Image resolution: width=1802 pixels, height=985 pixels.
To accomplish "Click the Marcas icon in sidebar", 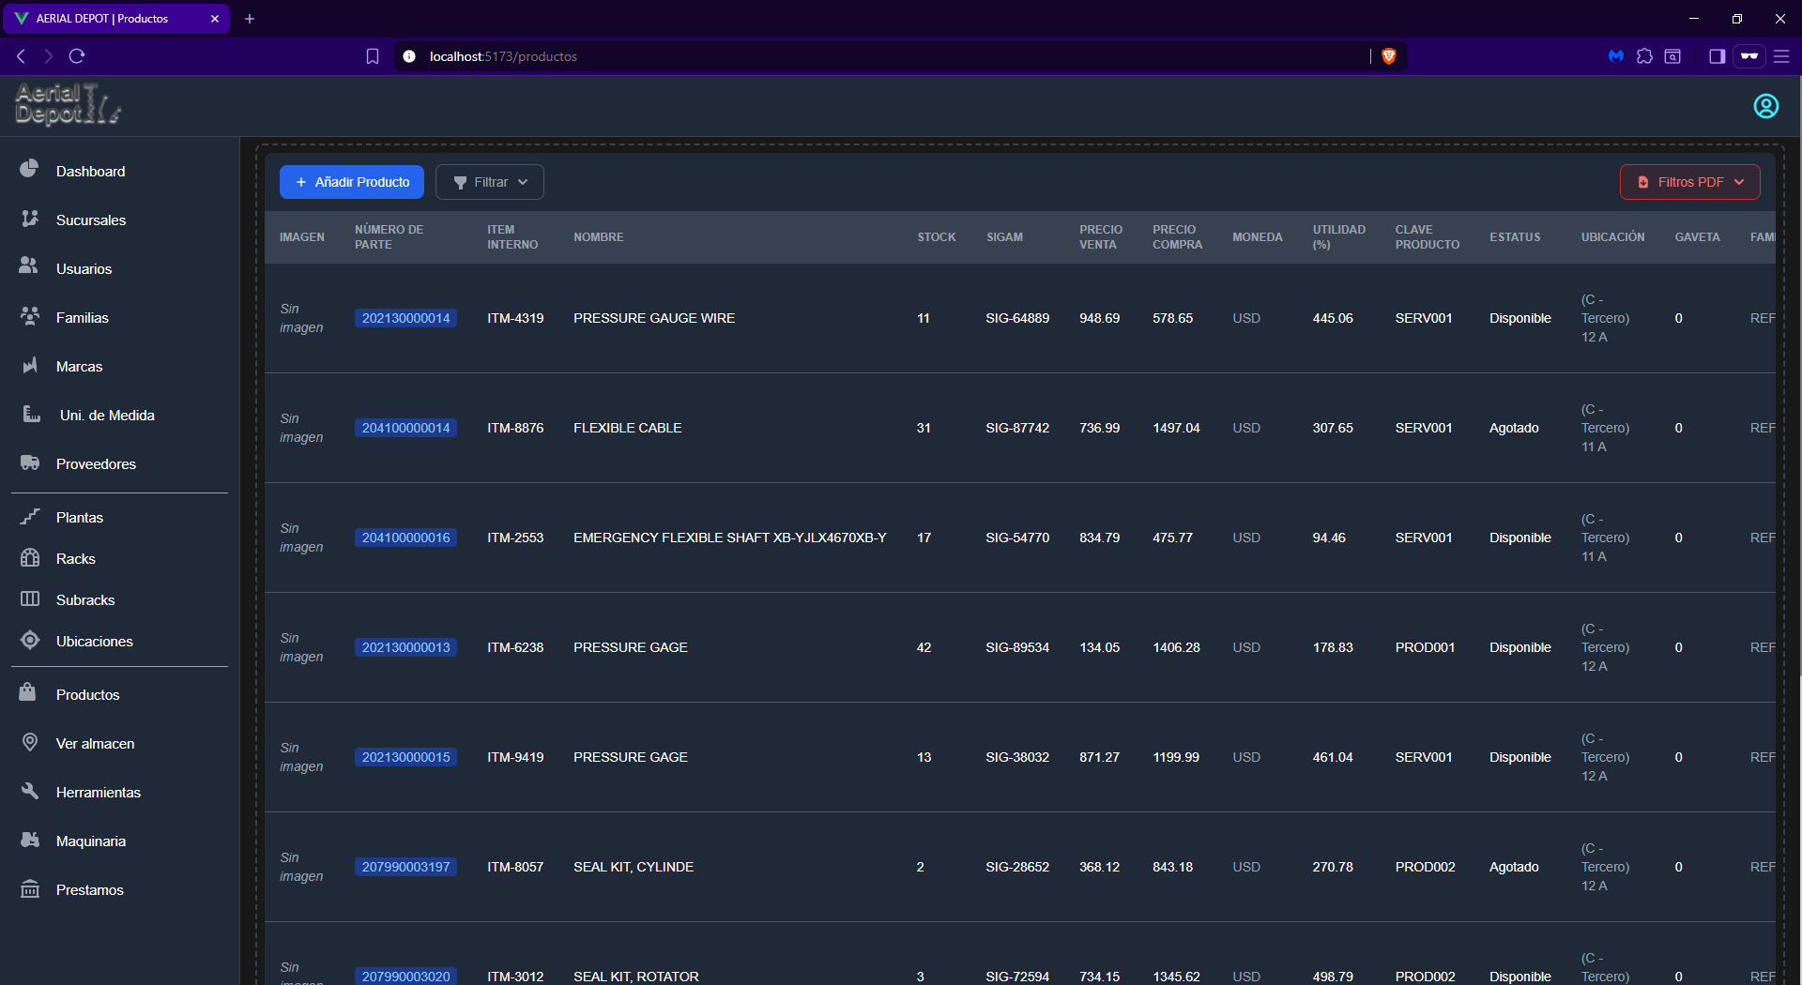I will coord(29,364).
